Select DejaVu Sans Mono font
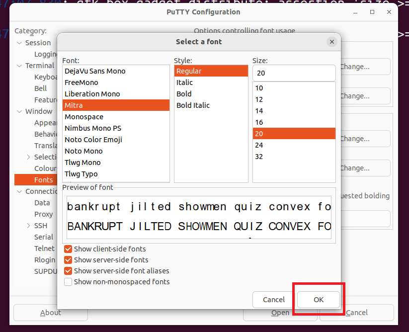The width and height of the screenshot is (409, 332). (x=116, y=71)
